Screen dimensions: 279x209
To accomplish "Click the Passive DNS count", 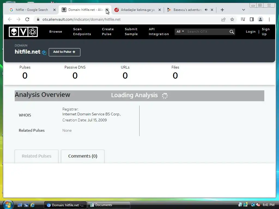I will click(75, 76).
